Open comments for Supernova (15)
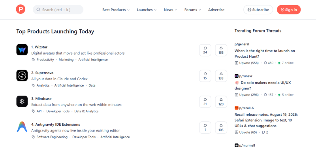The image size is (316, 147). pos(205,76)
